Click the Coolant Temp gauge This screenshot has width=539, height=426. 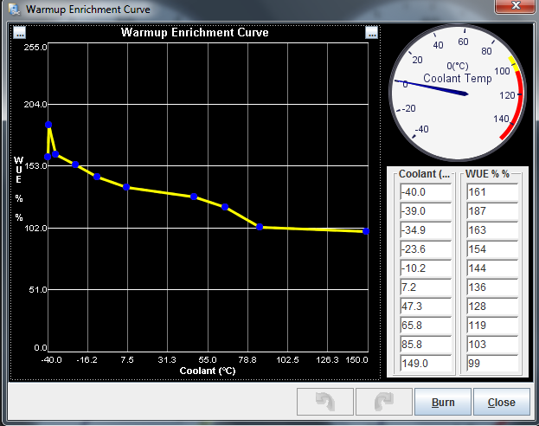click(458, 93)
